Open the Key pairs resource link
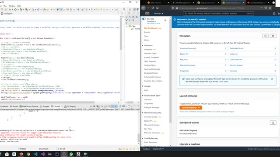Image resolution: width=280 pixels, height=157 pixels. tap(184, 60)
